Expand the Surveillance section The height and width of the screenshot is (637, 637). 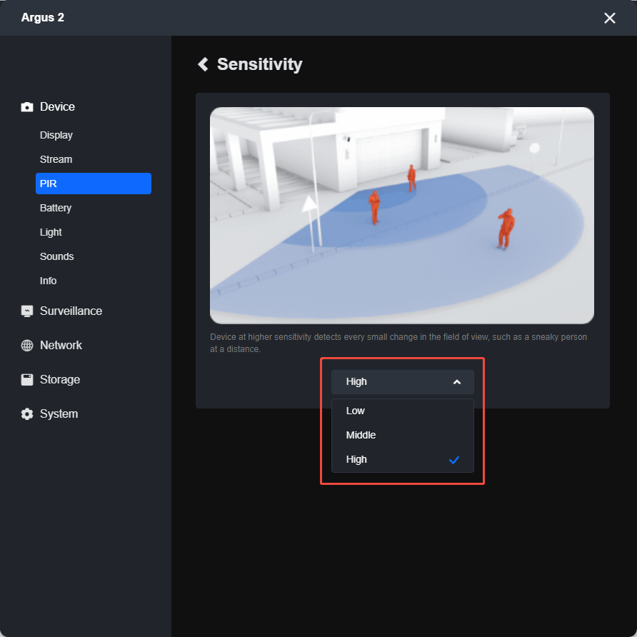point(71,311)
